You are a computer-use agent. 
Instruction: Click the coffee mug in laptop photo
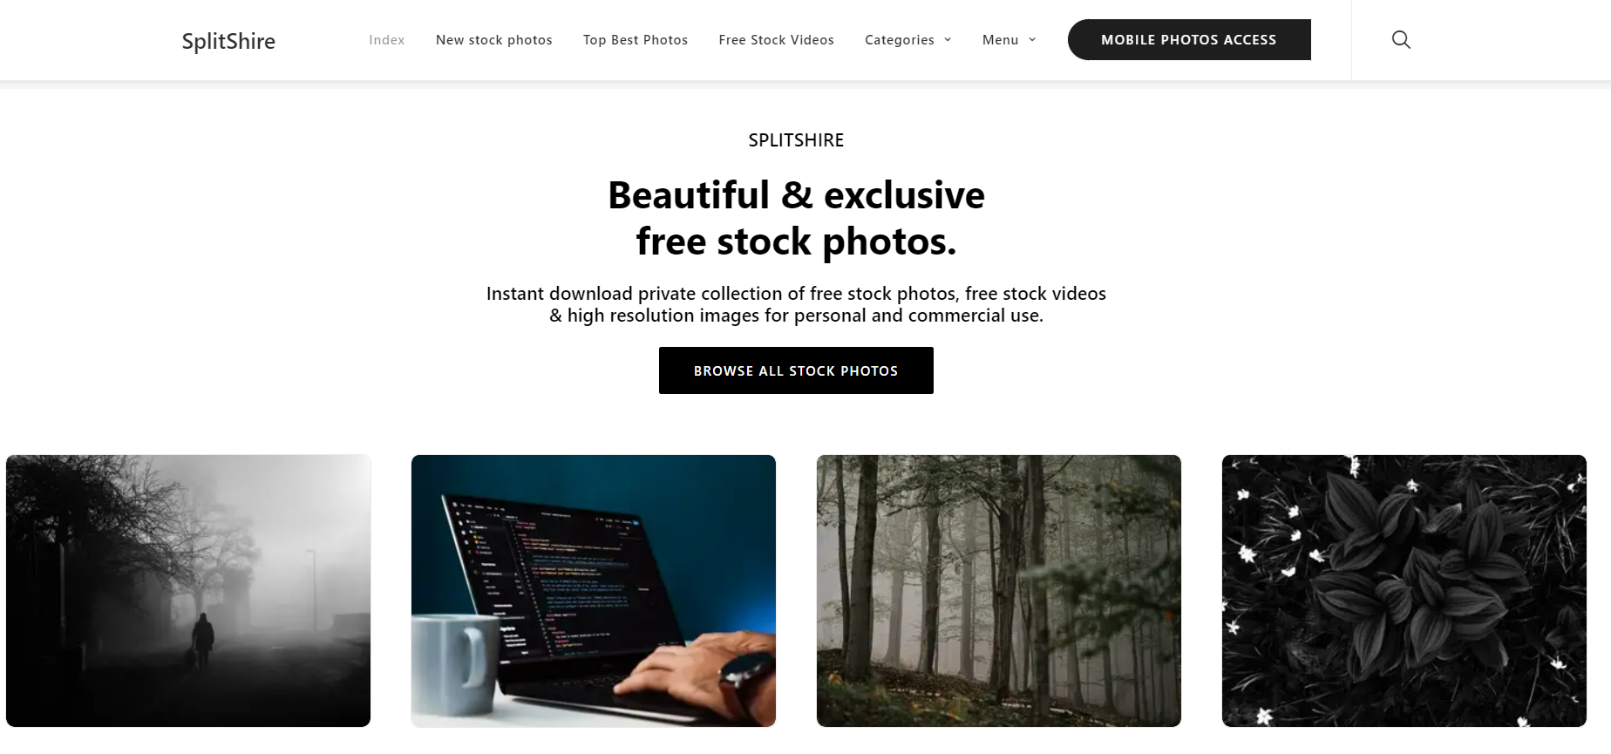tap(455, 668)
